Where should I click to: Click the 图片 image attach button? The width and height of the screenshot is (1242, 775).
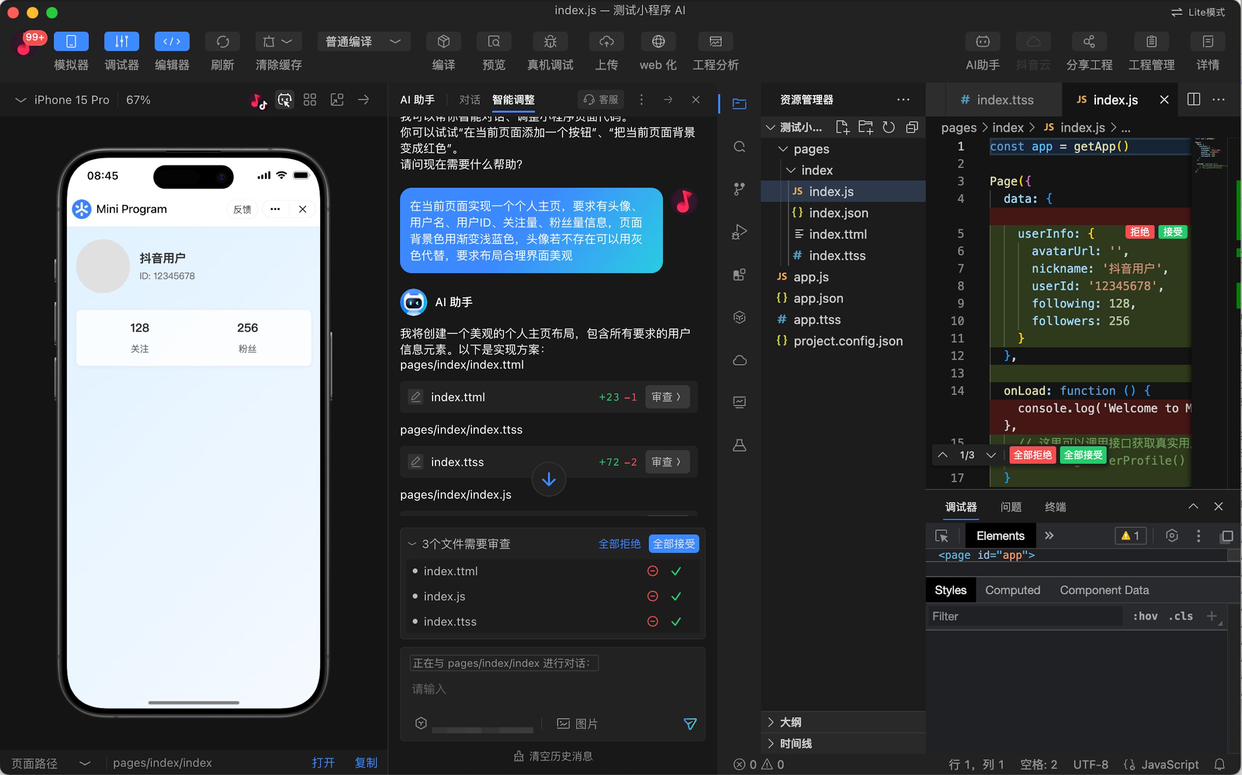(x=578, y=724)
